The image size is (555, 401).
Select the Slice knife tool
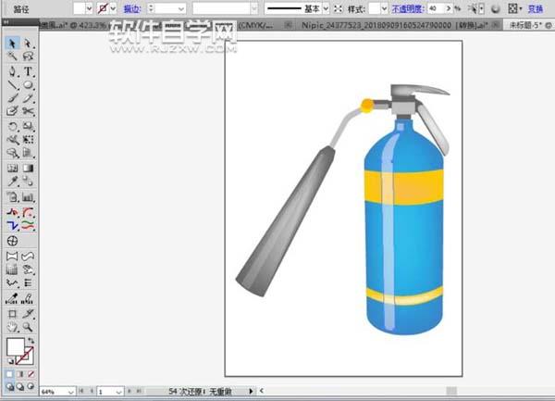click(28, 314)
